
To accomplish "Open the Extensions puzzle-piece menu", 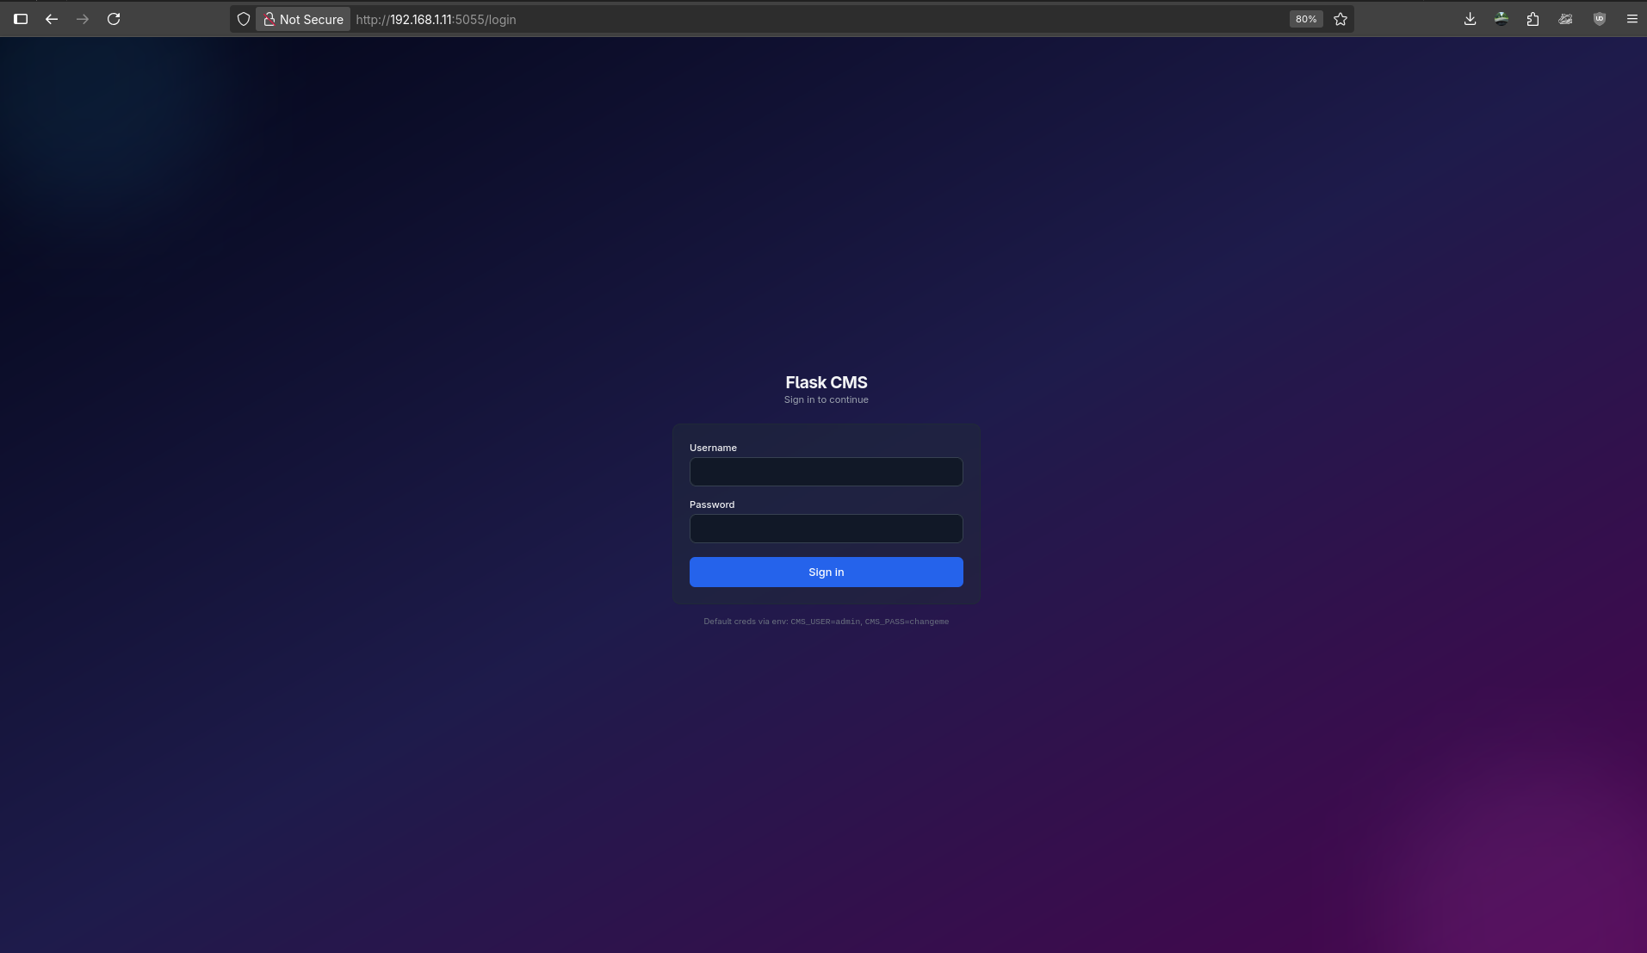I will click(1532, 19).
